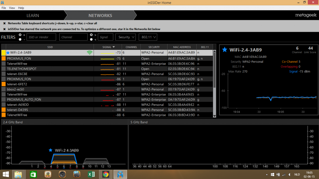Switch to Google Chrome in the taskbar
Screen dimensions: 319x179
click(106, 174)
